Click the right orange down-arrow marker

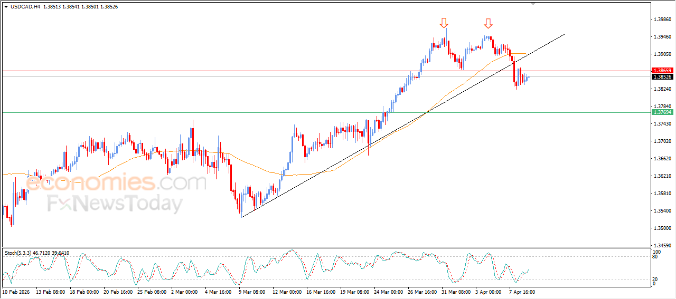(x=488, y=23)
